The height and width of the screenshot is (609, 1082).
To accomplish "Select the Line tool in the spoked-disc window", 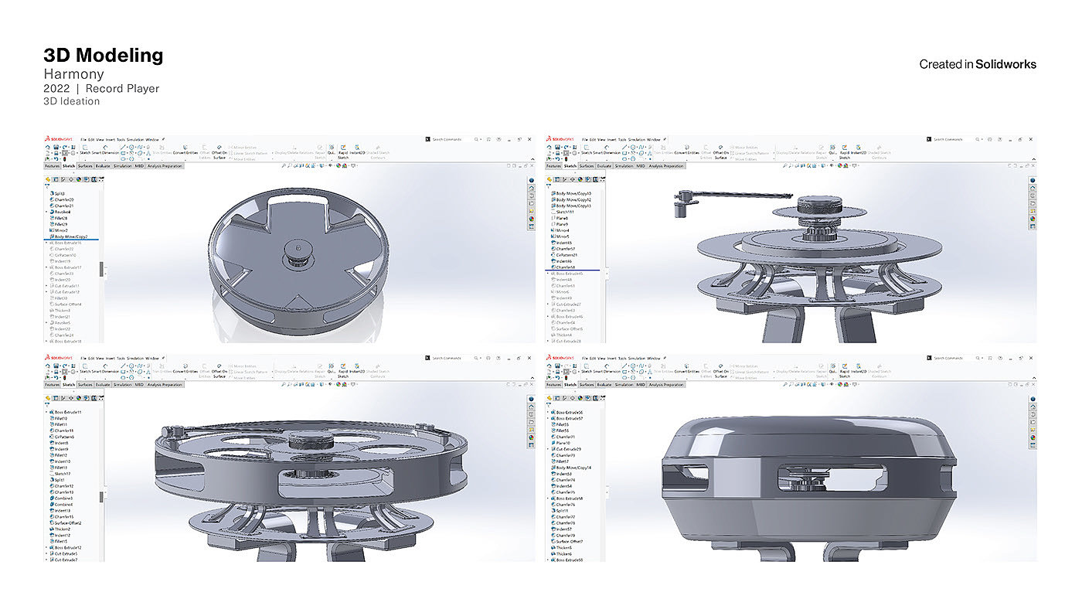I will tap(123, 146).
